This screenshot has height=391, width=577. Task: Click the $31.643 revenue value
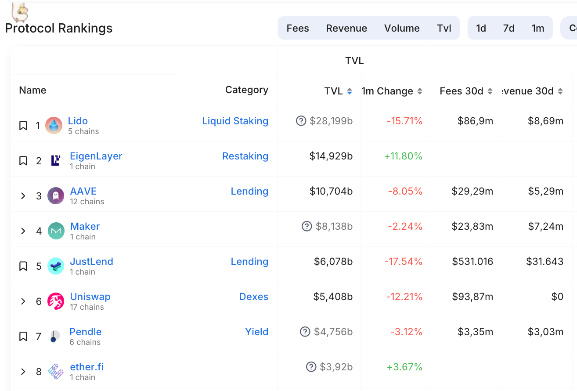click(x=545, y=261)
